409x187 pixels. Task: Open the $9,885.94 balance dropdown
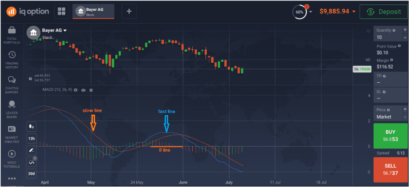click(337, 11)
